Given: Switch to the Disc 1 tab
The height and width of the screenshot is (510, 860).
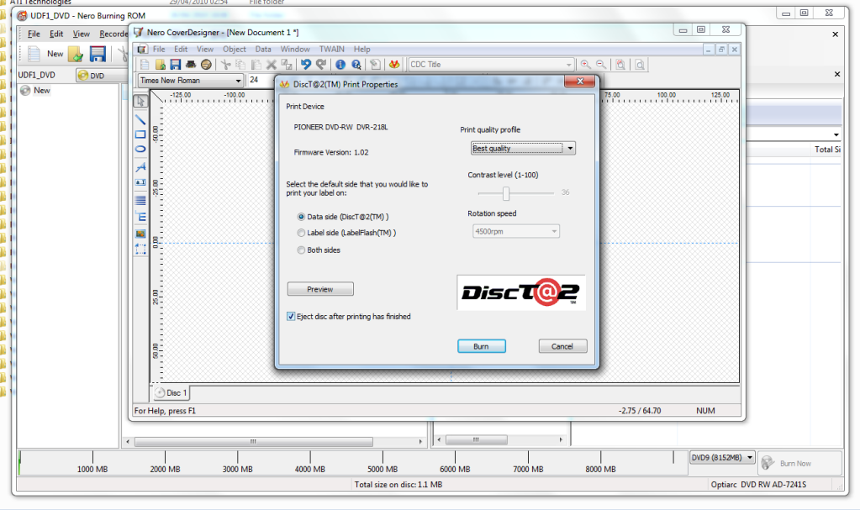Looking at the screenshot, I should click(x=171, y=392).
